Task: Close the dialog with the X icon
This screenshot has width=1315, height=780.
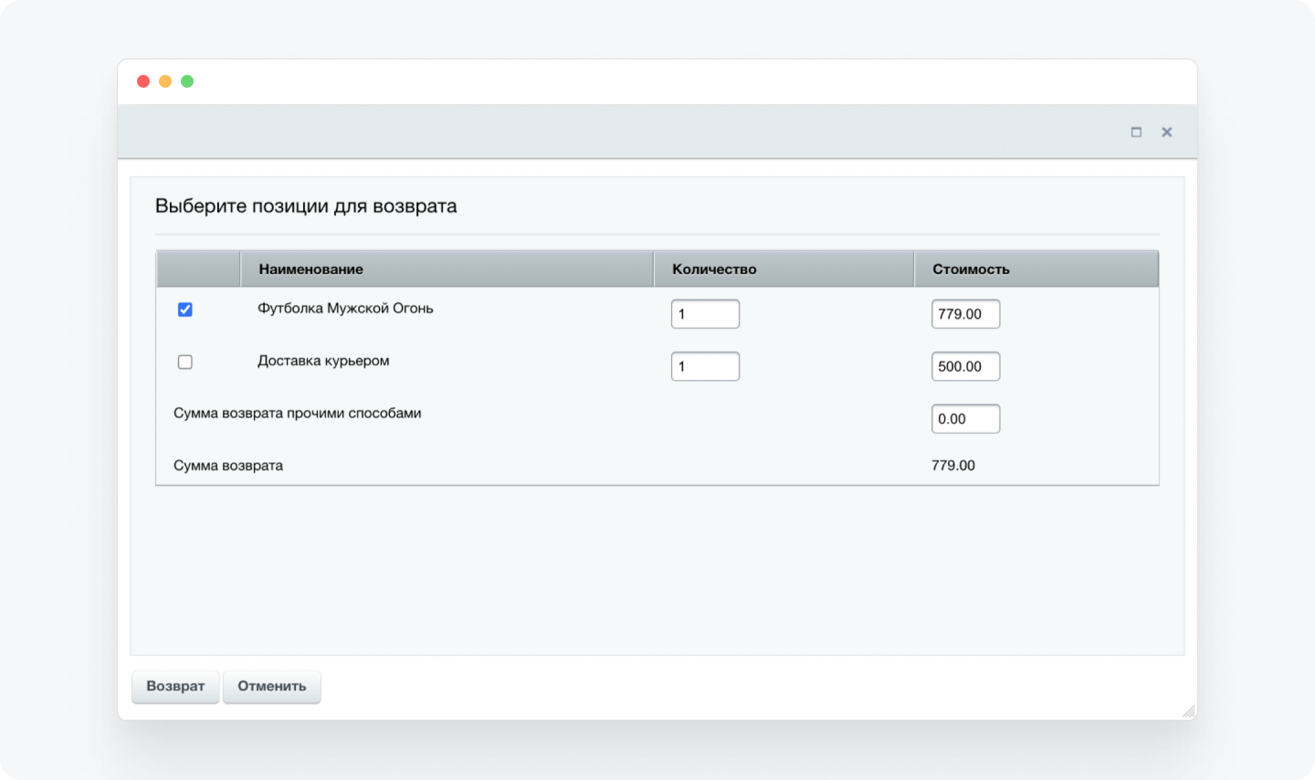Action: click(x=1166, y=132)
